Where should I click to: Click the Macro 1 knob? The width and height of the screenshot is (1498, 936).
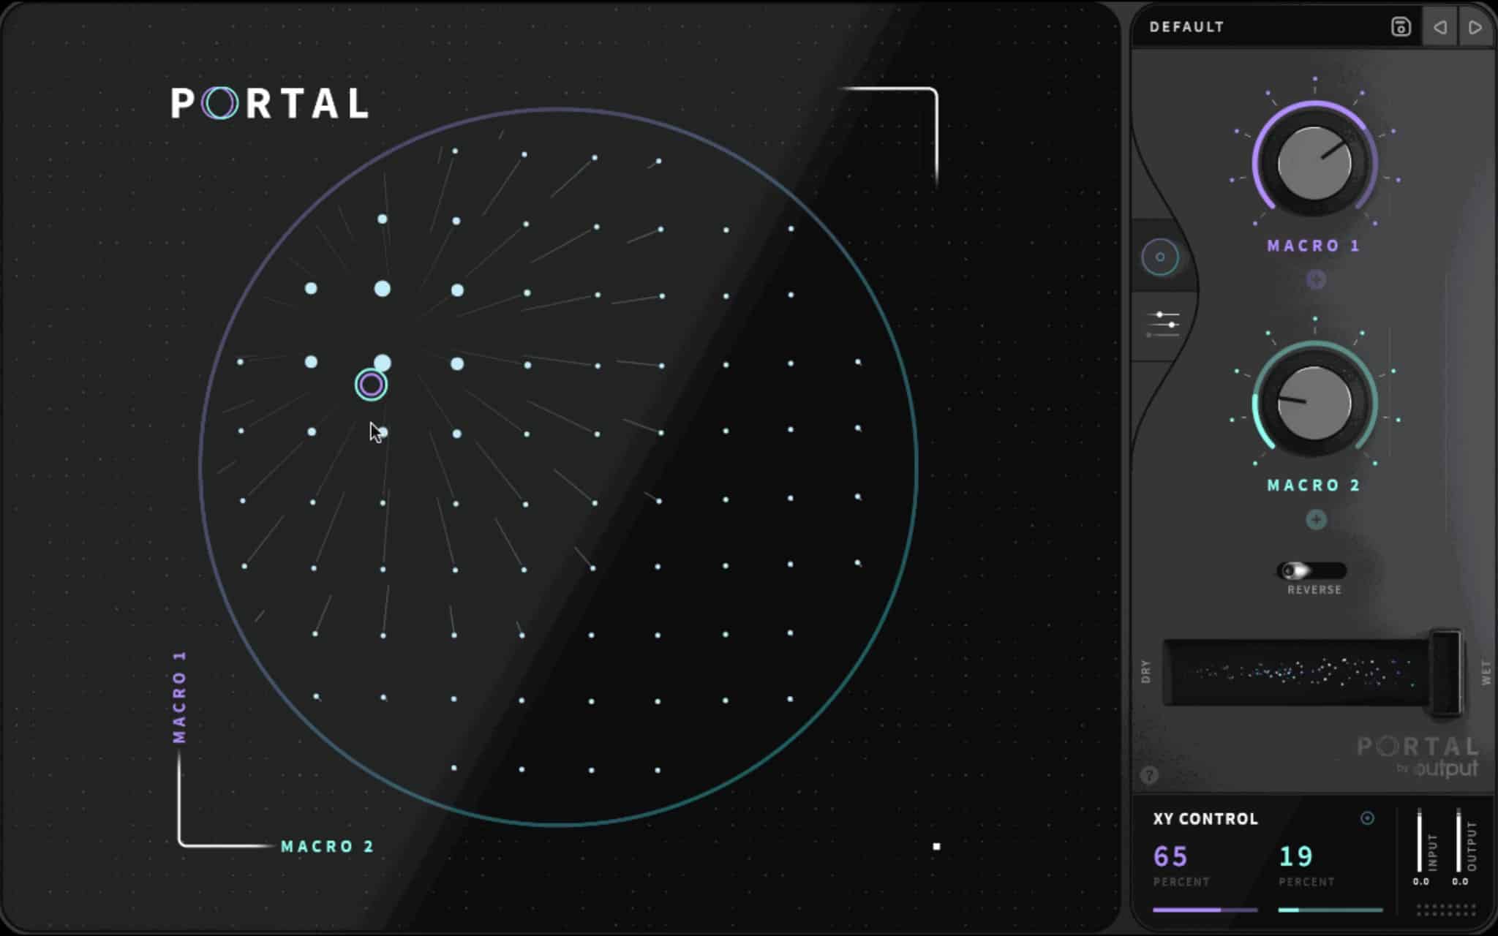1314,162
